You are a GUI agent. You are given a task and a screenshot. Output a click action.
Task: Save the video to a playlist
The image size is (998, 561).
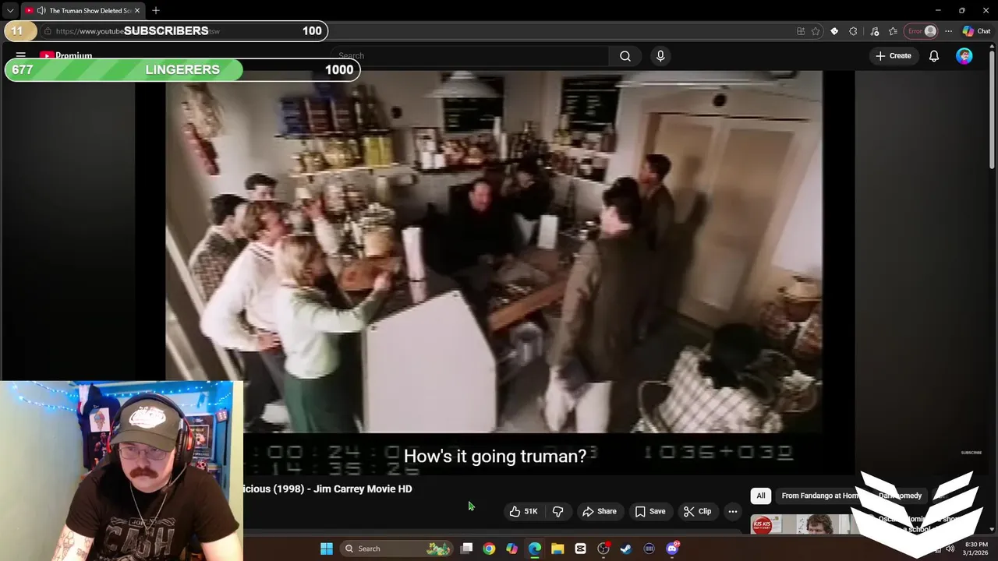[x=649, y=511]
